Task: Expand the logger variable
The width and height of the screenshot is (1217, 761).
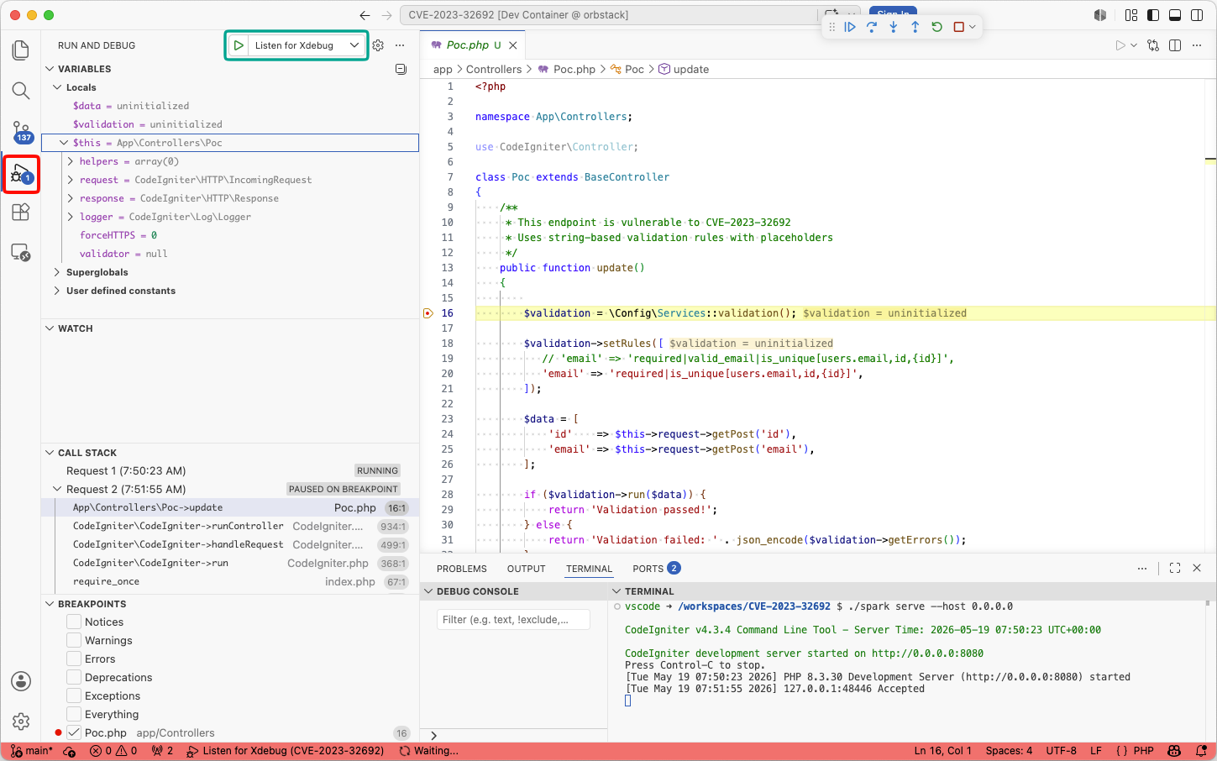Action: [71, 217]
